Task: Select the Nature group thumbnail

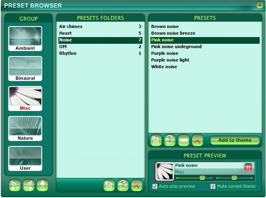Action: [x=25, y=129]
